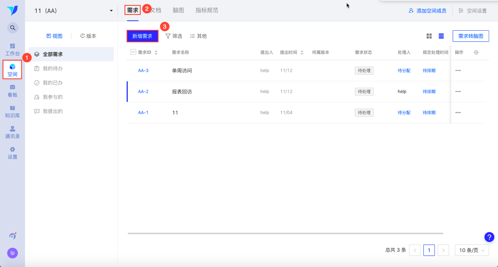498x267 pixels.
Task: Click the blue help question mark
Action: point(489,237)
